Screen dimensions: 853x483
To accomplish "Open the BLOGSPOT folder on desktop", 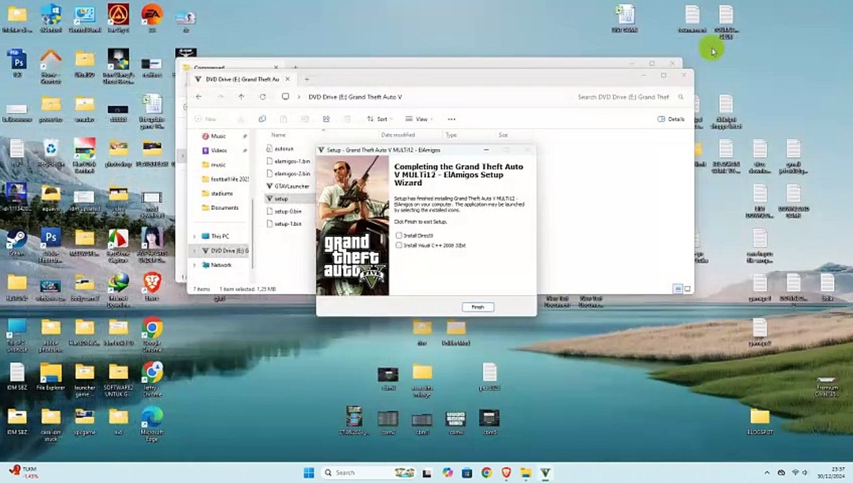I will coord(760,421).
